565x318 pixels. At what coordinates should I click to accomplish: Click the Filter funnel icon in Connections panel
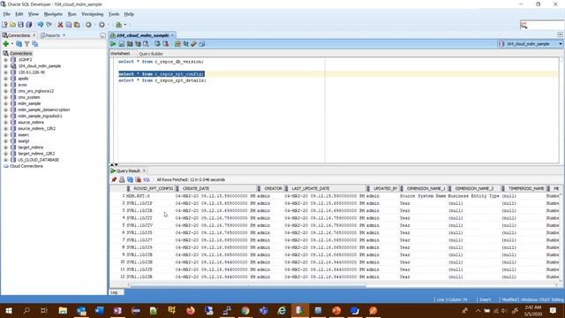[26, 43]
